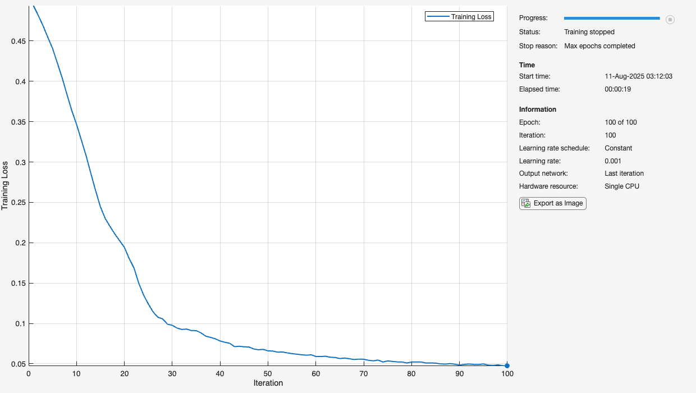The image size is (696, 393).
Task: Click the y-axis tick label 0.45
Action: (19, 41)
